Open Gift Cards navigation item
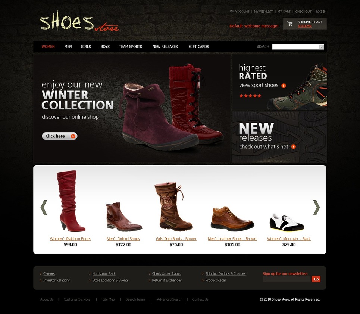This screenshot has width=360, height=314. pyautogui.click(x=199, y=47)
